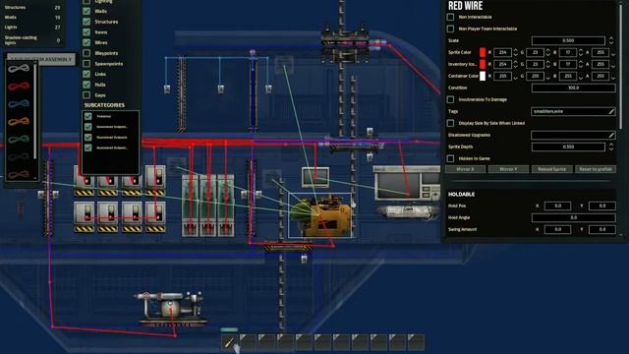Image resolution: width=629 pixels, height=354 pixels.
Task: Select the yellow reactor machine on the canvas
Action: tap(321, 216)
